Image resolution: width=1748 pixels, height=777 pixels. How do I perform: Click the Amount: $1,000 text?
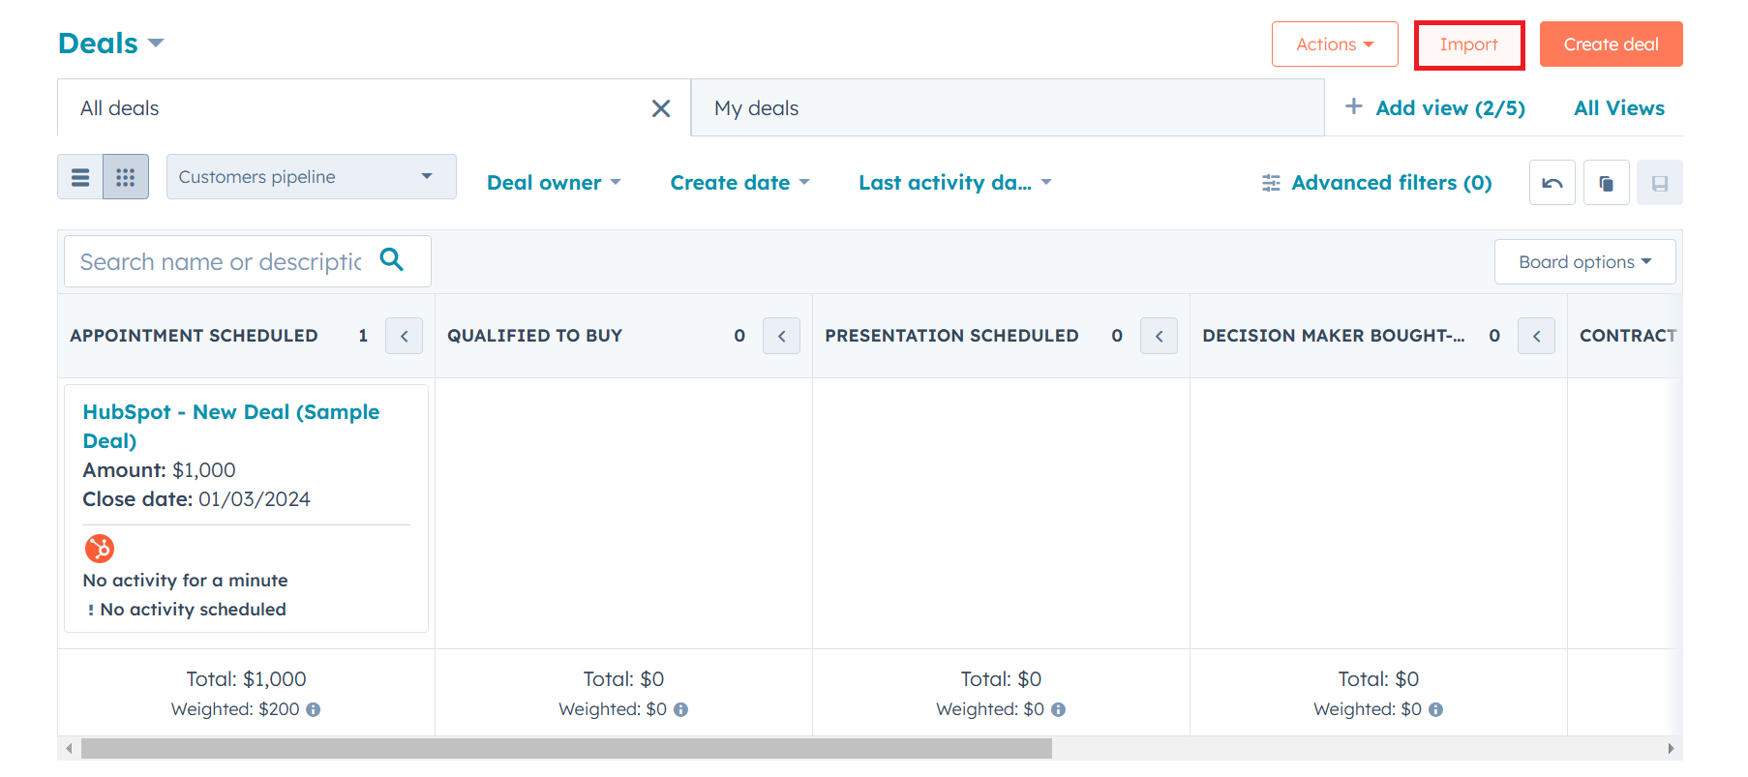tap(159, 470)
